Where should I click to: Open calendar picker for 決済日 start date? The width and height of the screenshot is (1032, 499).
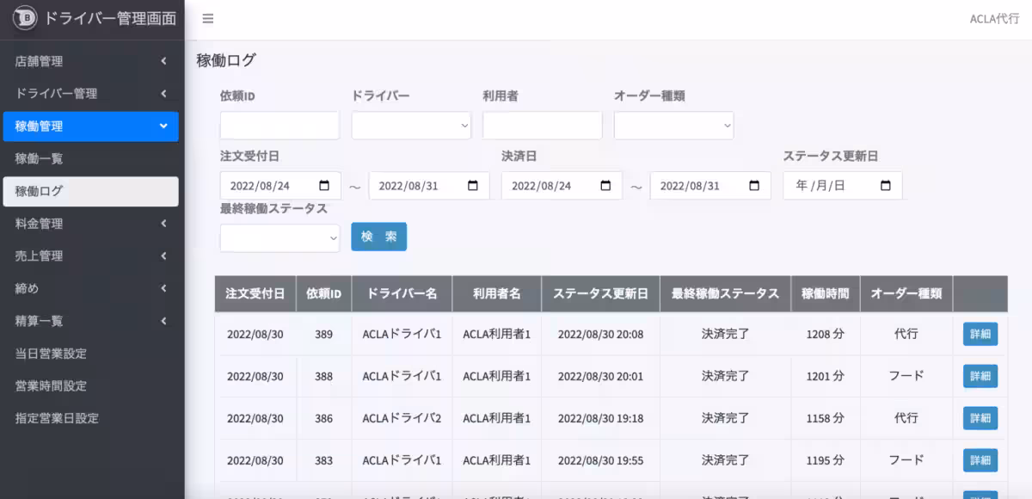(x=605, y=186)
